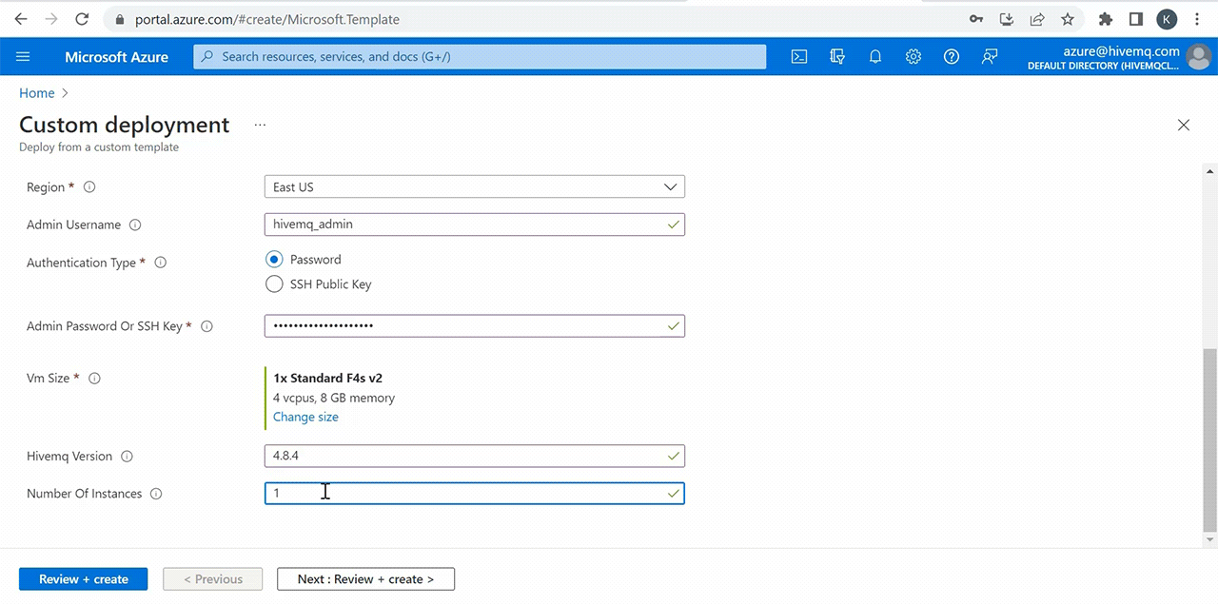Show info tooltip for Number Of Instances
The image size is (1218, 605).
[x=156, y=494]
